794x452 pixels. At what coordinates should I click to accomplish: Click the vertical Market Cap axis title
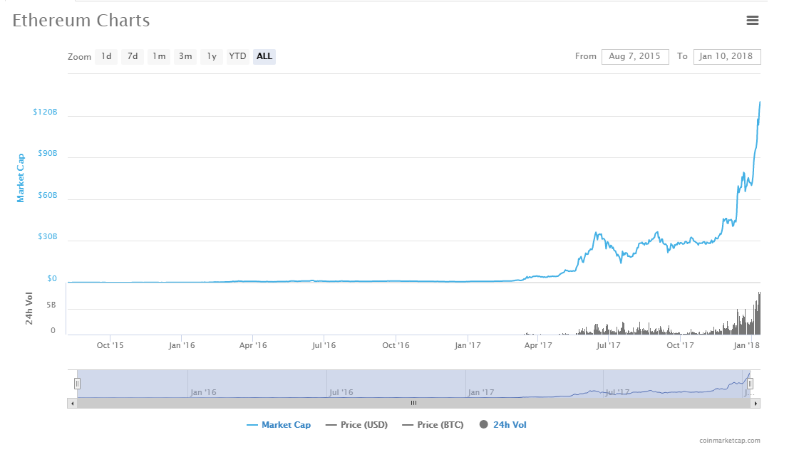coord(21,178)
